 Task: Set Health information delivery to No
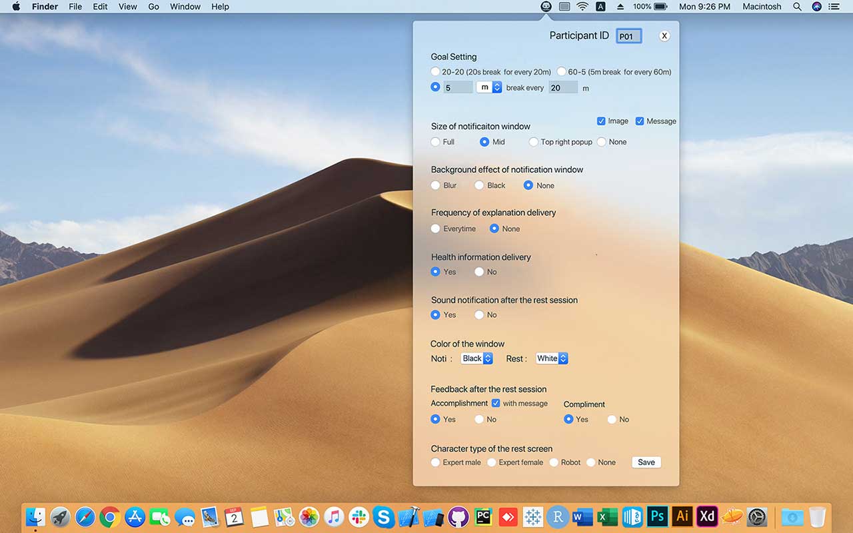(x=479, y=272)
